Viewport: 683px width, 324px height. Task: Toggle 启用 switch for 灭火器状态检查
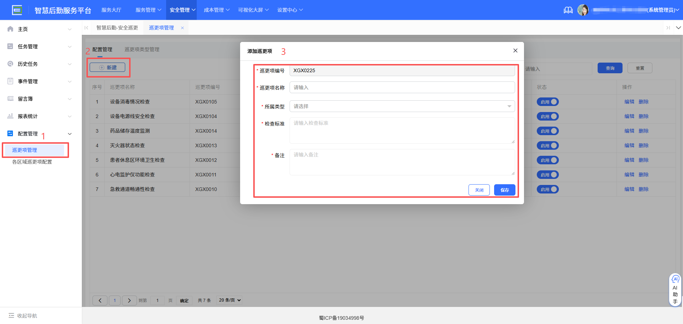click(547, 145)
